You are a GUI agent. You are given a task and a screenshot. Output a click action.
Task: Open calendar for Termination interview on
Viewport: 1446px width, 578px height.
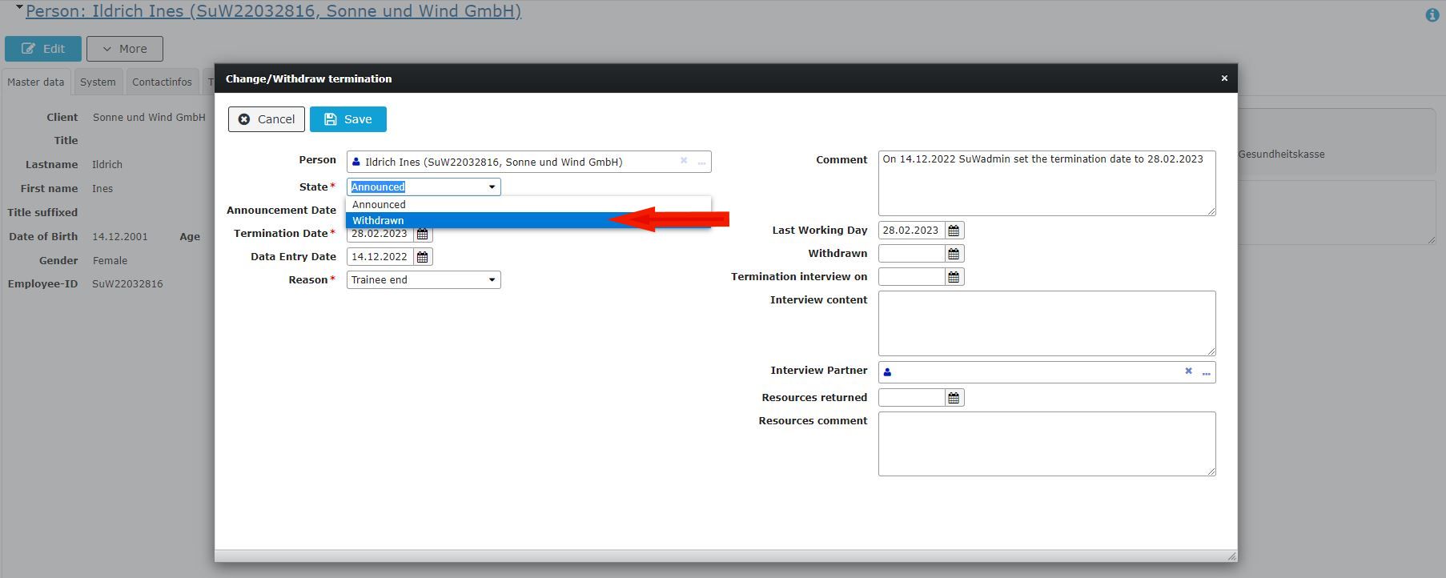pyautogui.click(x=954, y=277)
